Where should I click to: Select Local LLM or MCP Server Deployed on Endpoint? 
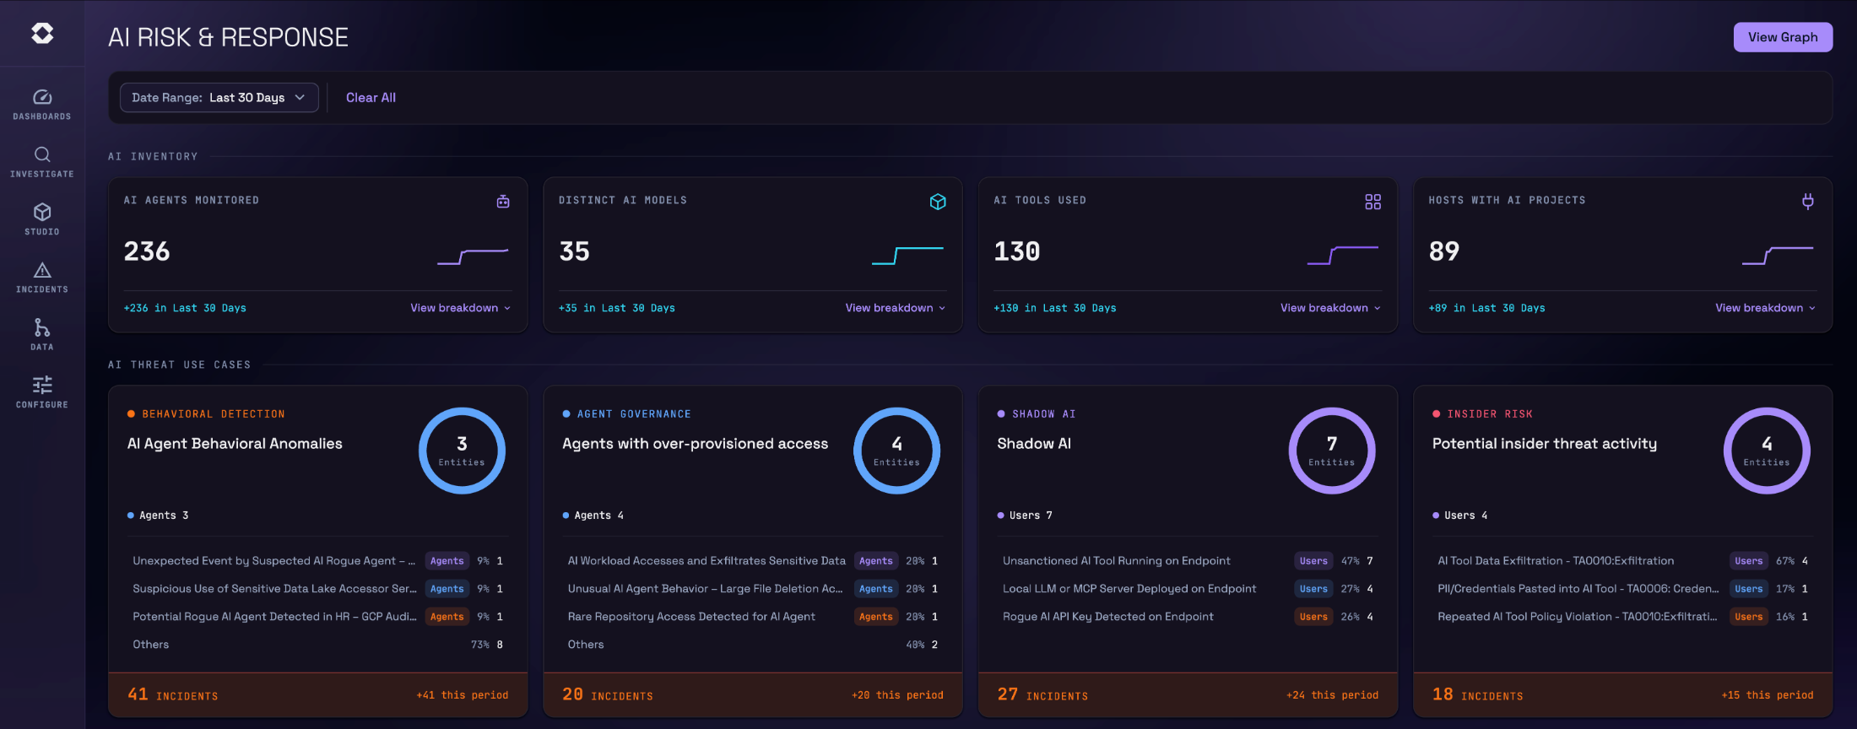click(1188, 589)
